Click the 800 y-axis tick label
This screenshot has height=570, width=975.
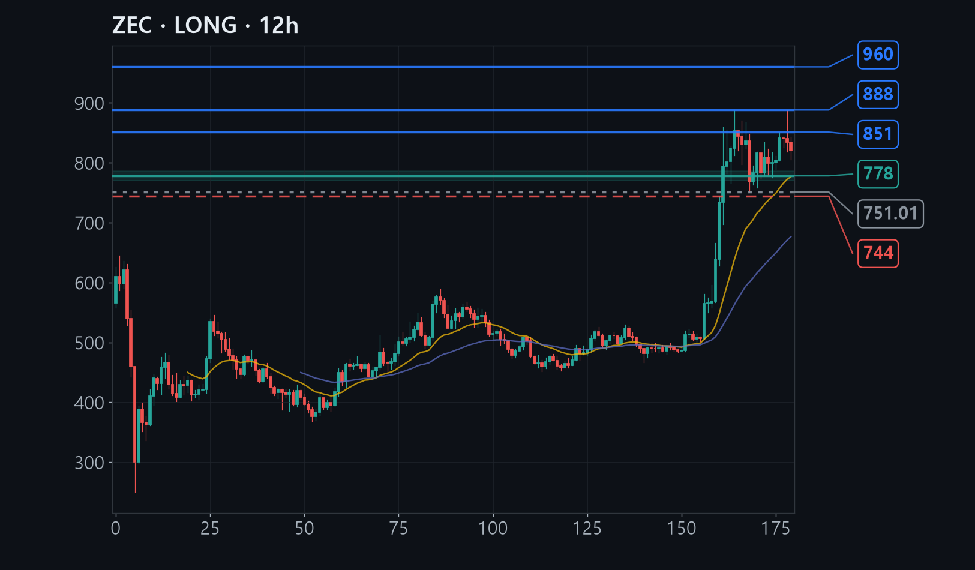pos(89,164)
